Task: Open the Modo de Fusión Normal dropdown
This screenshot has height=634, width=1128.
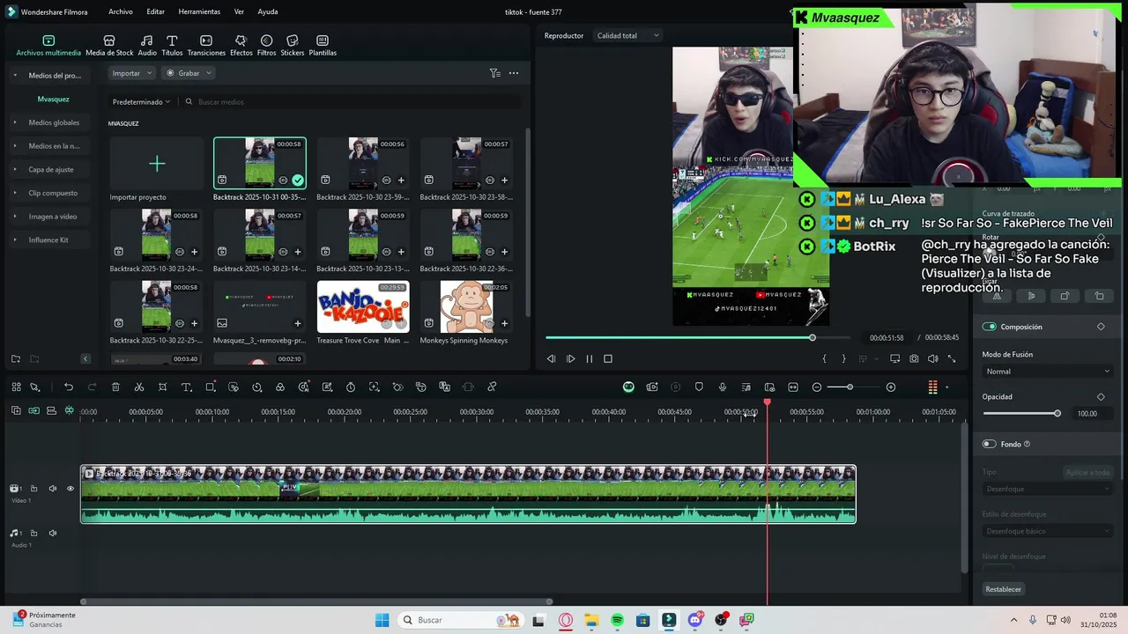Action: pos(1048,372)
